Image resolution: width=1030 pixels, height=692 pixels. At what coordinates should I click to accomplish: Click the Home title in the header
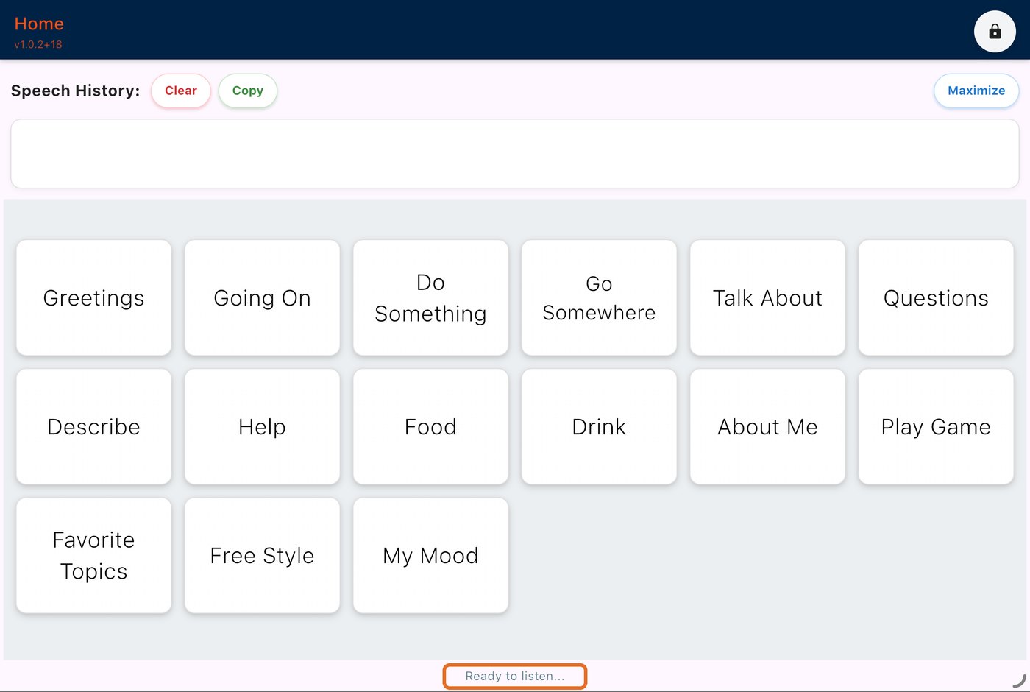[39, 24]
